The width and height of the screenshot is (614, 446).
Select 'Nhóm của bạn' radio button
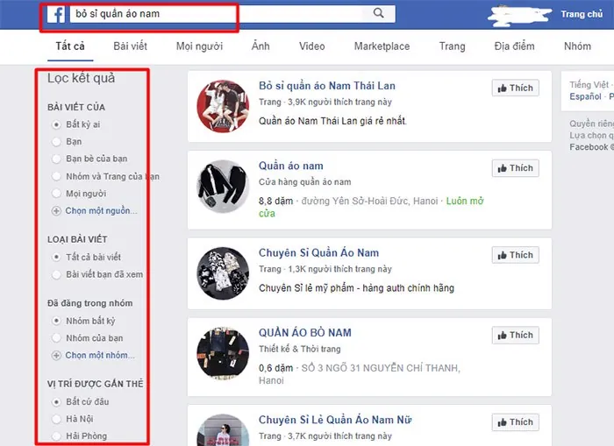click(x=56, y=338)
